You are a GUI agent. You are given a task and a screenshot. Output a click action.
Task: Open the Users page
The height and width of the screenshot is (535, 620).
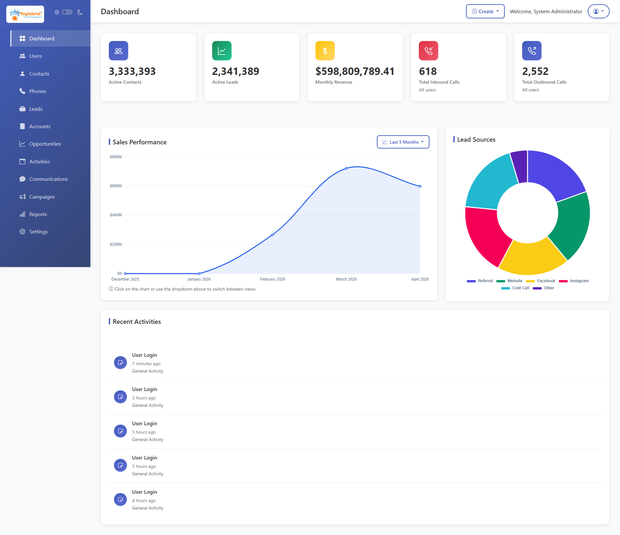[x=36, y=56]
